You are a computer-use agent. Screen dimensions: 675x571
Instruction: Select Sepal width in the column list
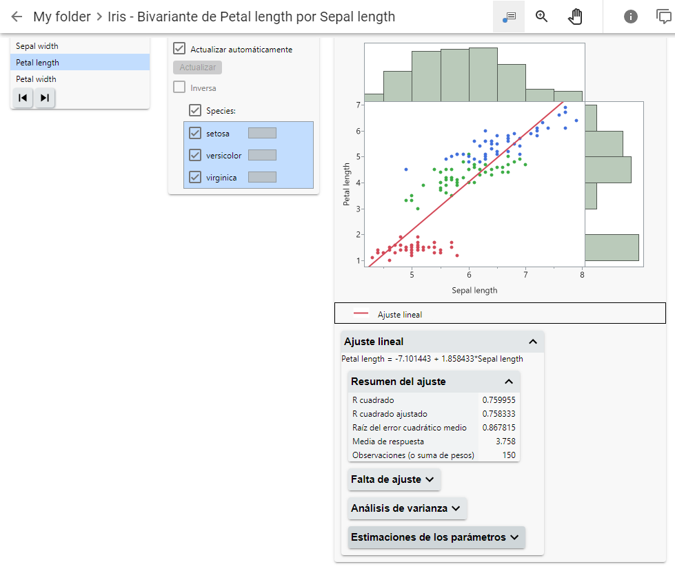pyautogui.click(x=37, y=46)
